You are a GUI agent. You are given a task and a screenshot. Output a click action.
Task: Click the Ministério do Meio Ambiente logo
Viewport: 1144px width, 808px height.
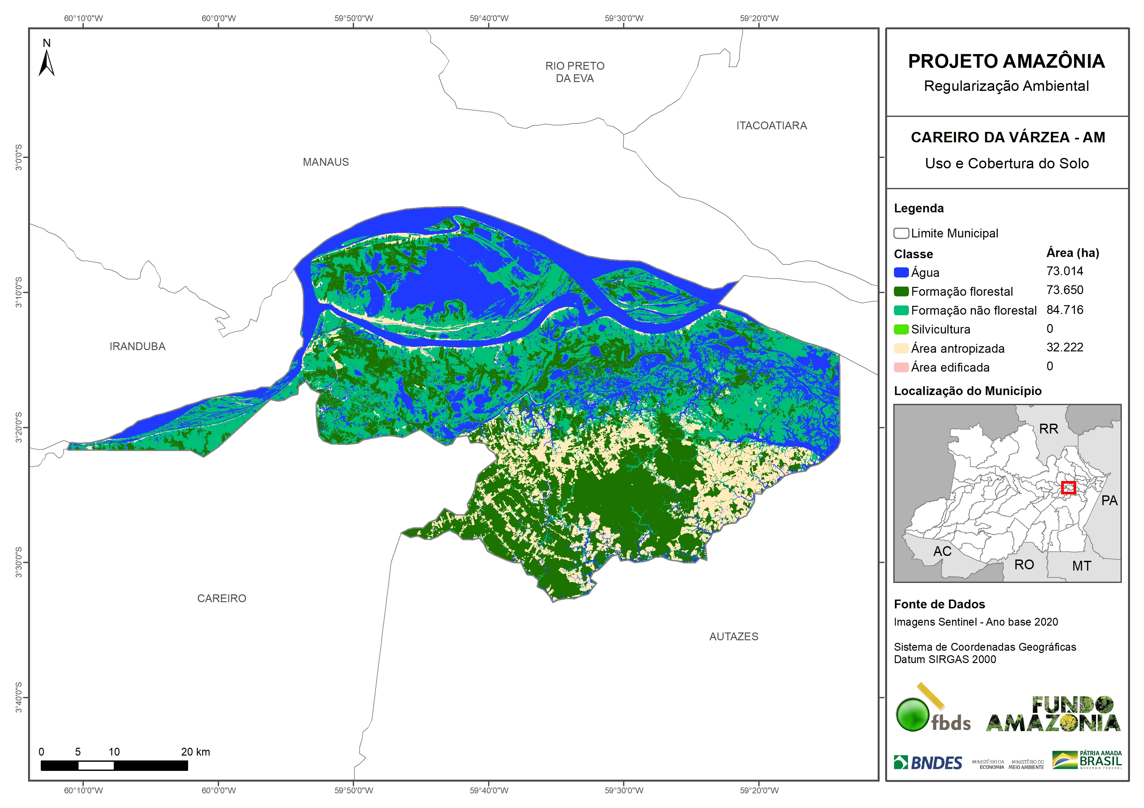(x=1026, y=765)
